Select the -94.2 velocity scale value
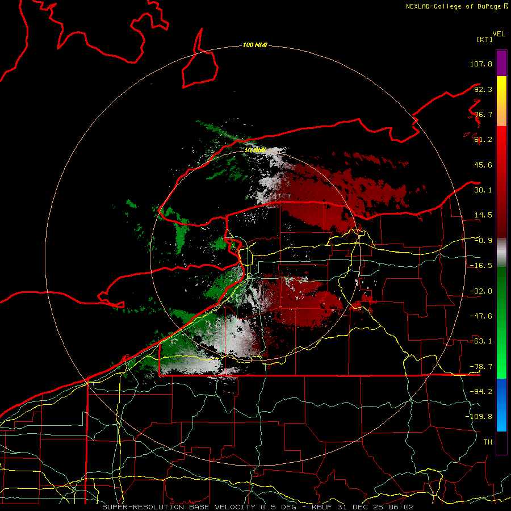 point(481,391)
